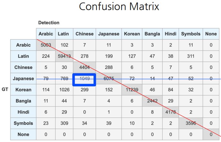Click the diagonal cell showing 4404
Viewport: 221px width, 142px height.
pyautogui.click(x=85, y=67)
